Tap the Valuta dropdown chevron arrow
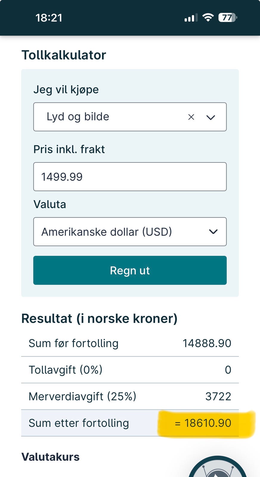This screenshot has width=260, height=477. click(213, 232)
